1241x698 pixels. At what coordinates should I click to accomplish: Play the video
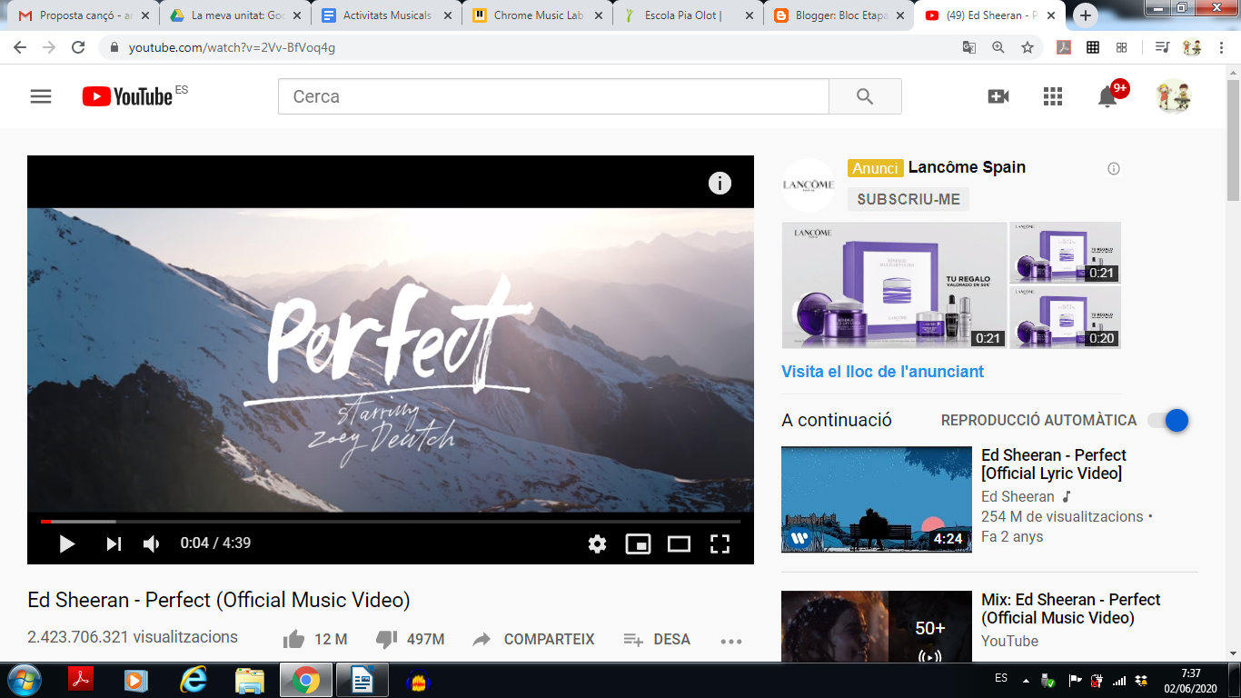pos(66,543)
